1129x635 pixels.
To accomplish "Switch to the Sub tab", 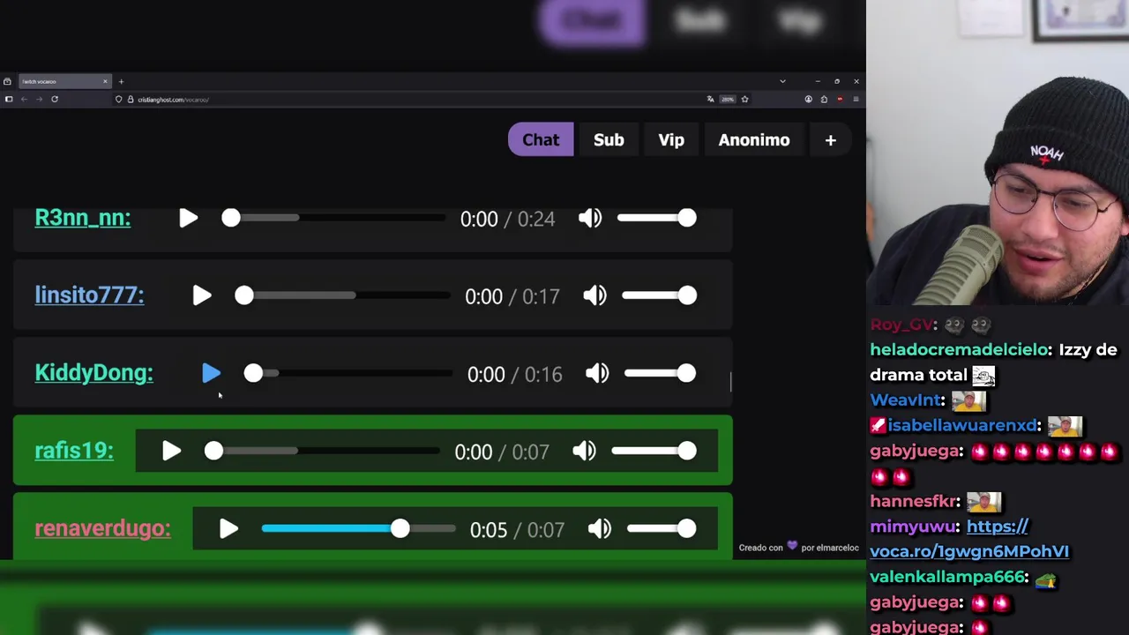I will click(609, 140).
